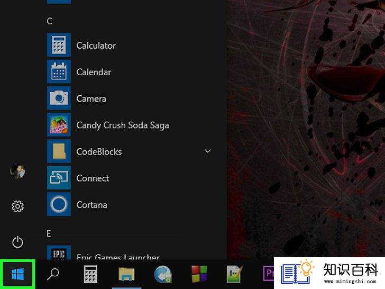The width and height of the screenshot is (385, 289).
Task: Launch Candy Crush Soda Saga icon
Action: click(x=59, y=124)
